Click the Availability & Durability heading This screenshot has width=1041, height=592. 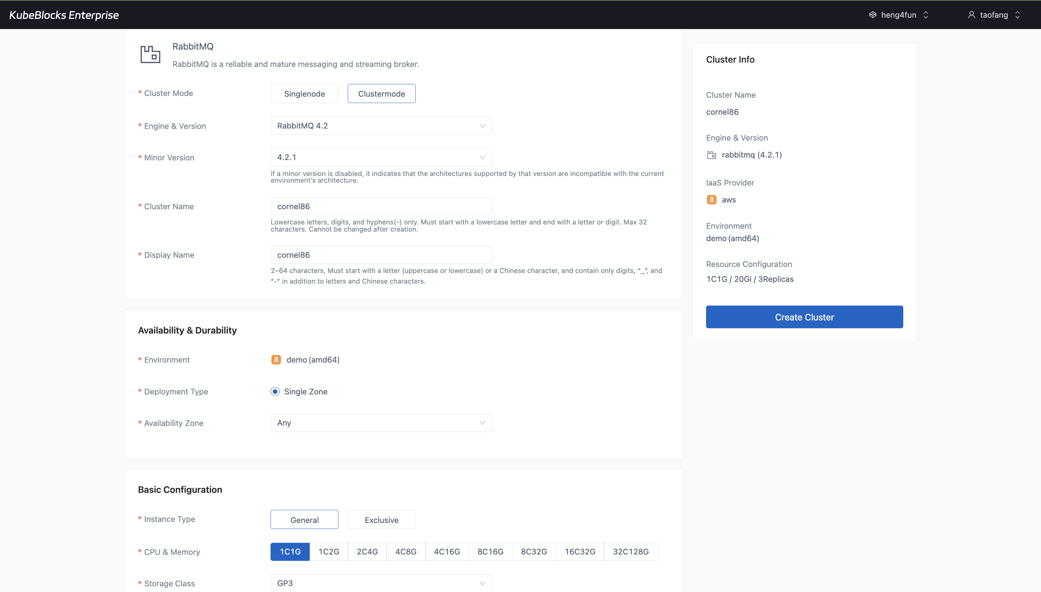click(x=187, y=330)
